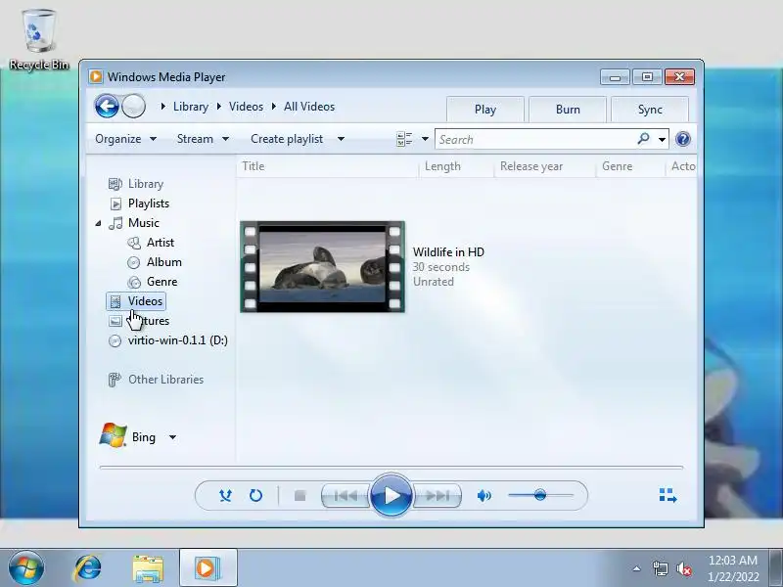Show hidden tray icons arrow
This screenshot has height=587, width=783.
point(637,568)
